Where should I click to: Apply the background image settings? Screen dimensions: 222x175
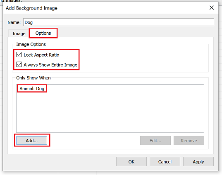coord(198,161)
